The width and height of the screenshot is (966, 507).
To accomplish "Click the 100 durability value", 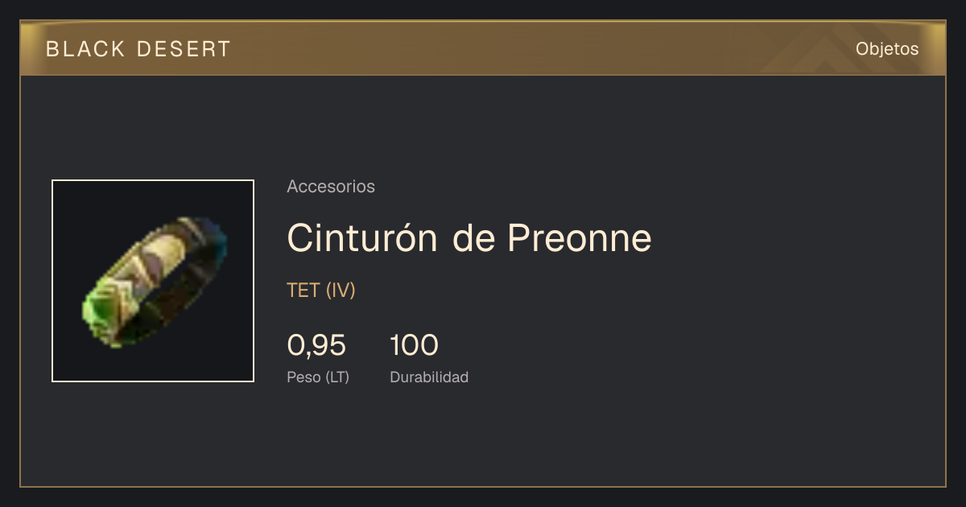I will coord(414,345).
